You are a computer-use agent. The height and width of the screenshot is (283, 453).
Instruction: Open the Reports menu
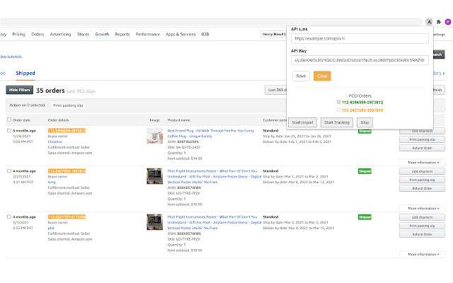tap(122, 34)
